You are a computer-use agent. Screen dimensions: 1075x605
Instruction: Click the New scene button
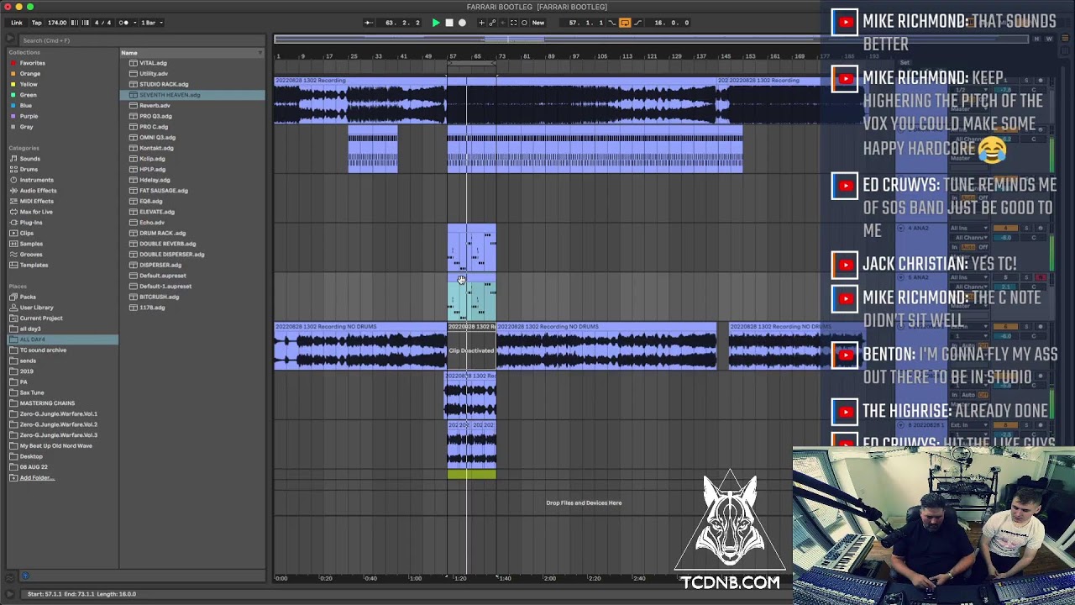[538, 23]
